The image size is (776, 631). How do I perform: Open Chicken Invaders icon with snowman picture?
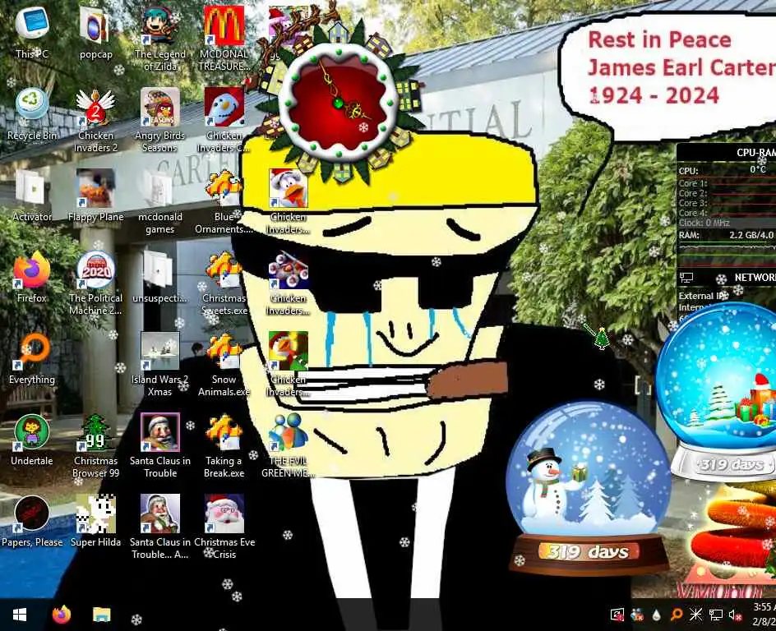click(x=224, y=120)
